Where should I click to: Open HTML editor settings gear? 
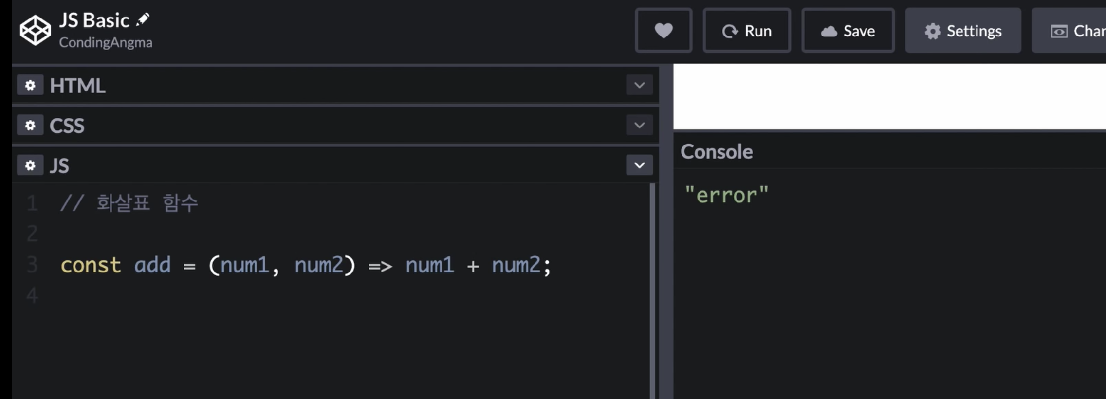pyautogui.click(x=30, y=85)
